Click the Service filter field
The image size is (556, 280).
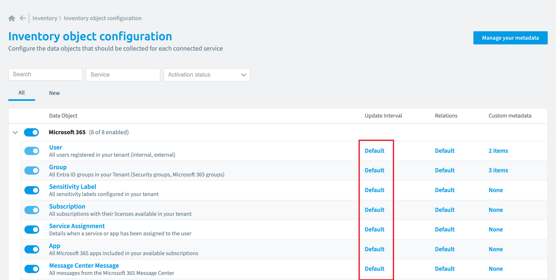pos(123,75)
